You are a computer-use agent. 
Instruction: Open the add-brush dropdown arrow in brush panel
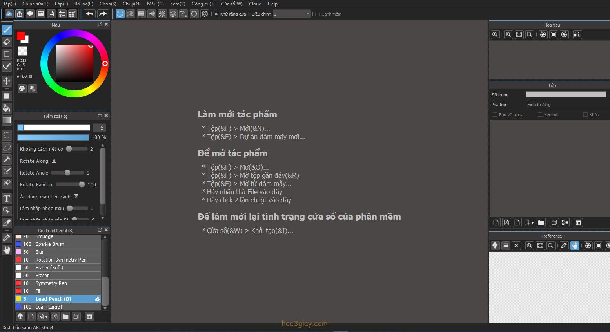pos(46,317)
